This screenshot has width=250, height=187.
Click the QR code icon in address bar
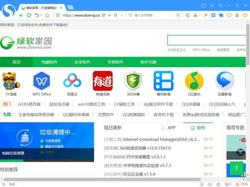click(103, 15)
